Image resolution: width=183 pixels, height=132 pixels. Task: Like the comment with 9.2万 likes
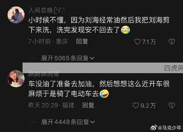coord(136,105)
